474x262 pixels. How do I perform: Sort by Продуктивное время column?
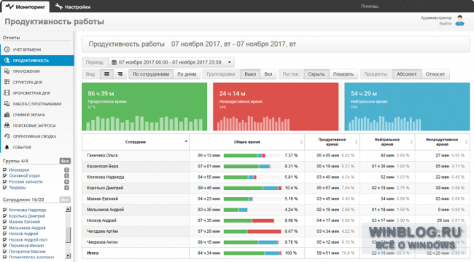click(333, 142)
